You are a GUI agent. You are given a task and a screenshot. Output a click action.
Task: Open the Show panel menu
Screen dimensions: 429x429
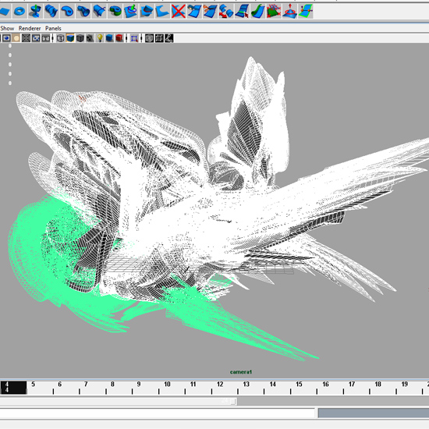pos(7,28)
